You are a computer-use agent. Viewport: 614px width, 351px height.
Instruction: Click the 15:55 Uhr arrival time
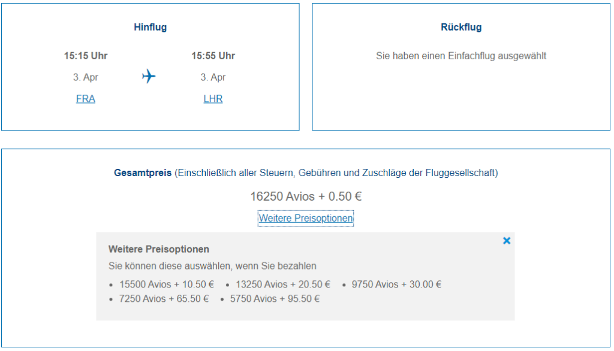(213, 56)
